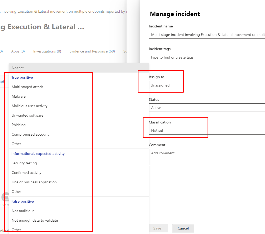Switch to the Investigations (8) tab
The width and height of the screenshot is (265, 234).
click(47, 51)
